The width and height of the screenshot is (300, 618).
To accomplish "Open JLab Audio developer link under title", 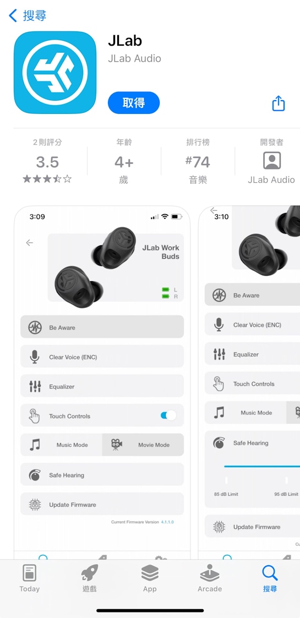I will pos(134,59).
